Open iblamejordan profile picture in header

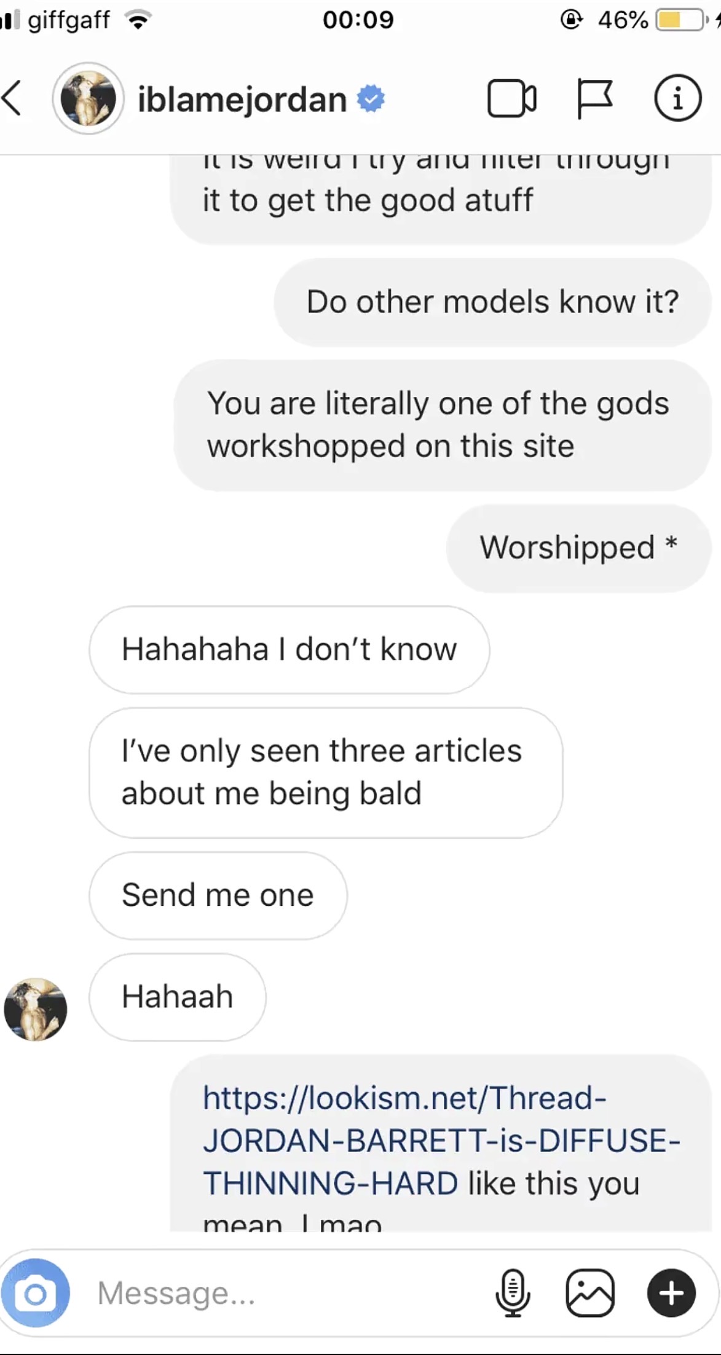click(x=89, y=98)
